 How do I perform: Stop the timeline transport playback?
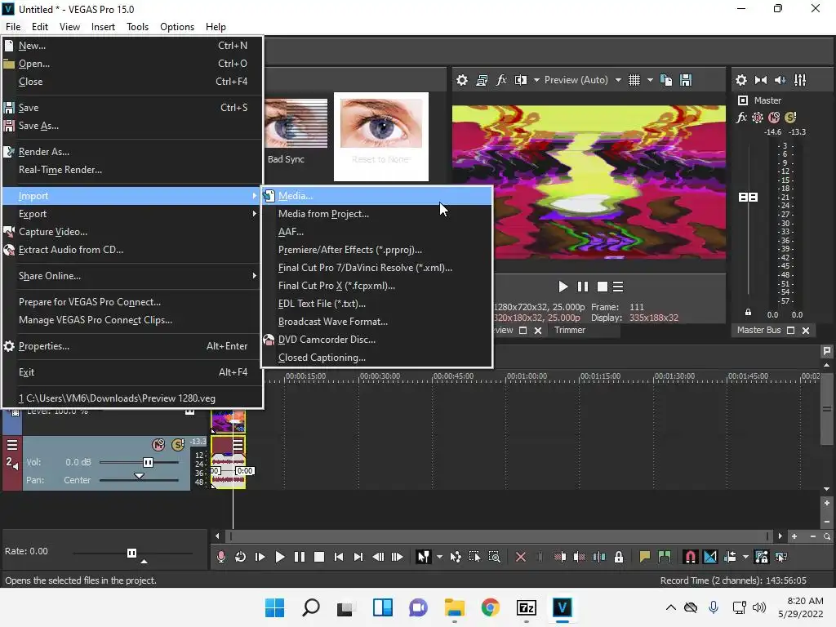click(319, 557)
